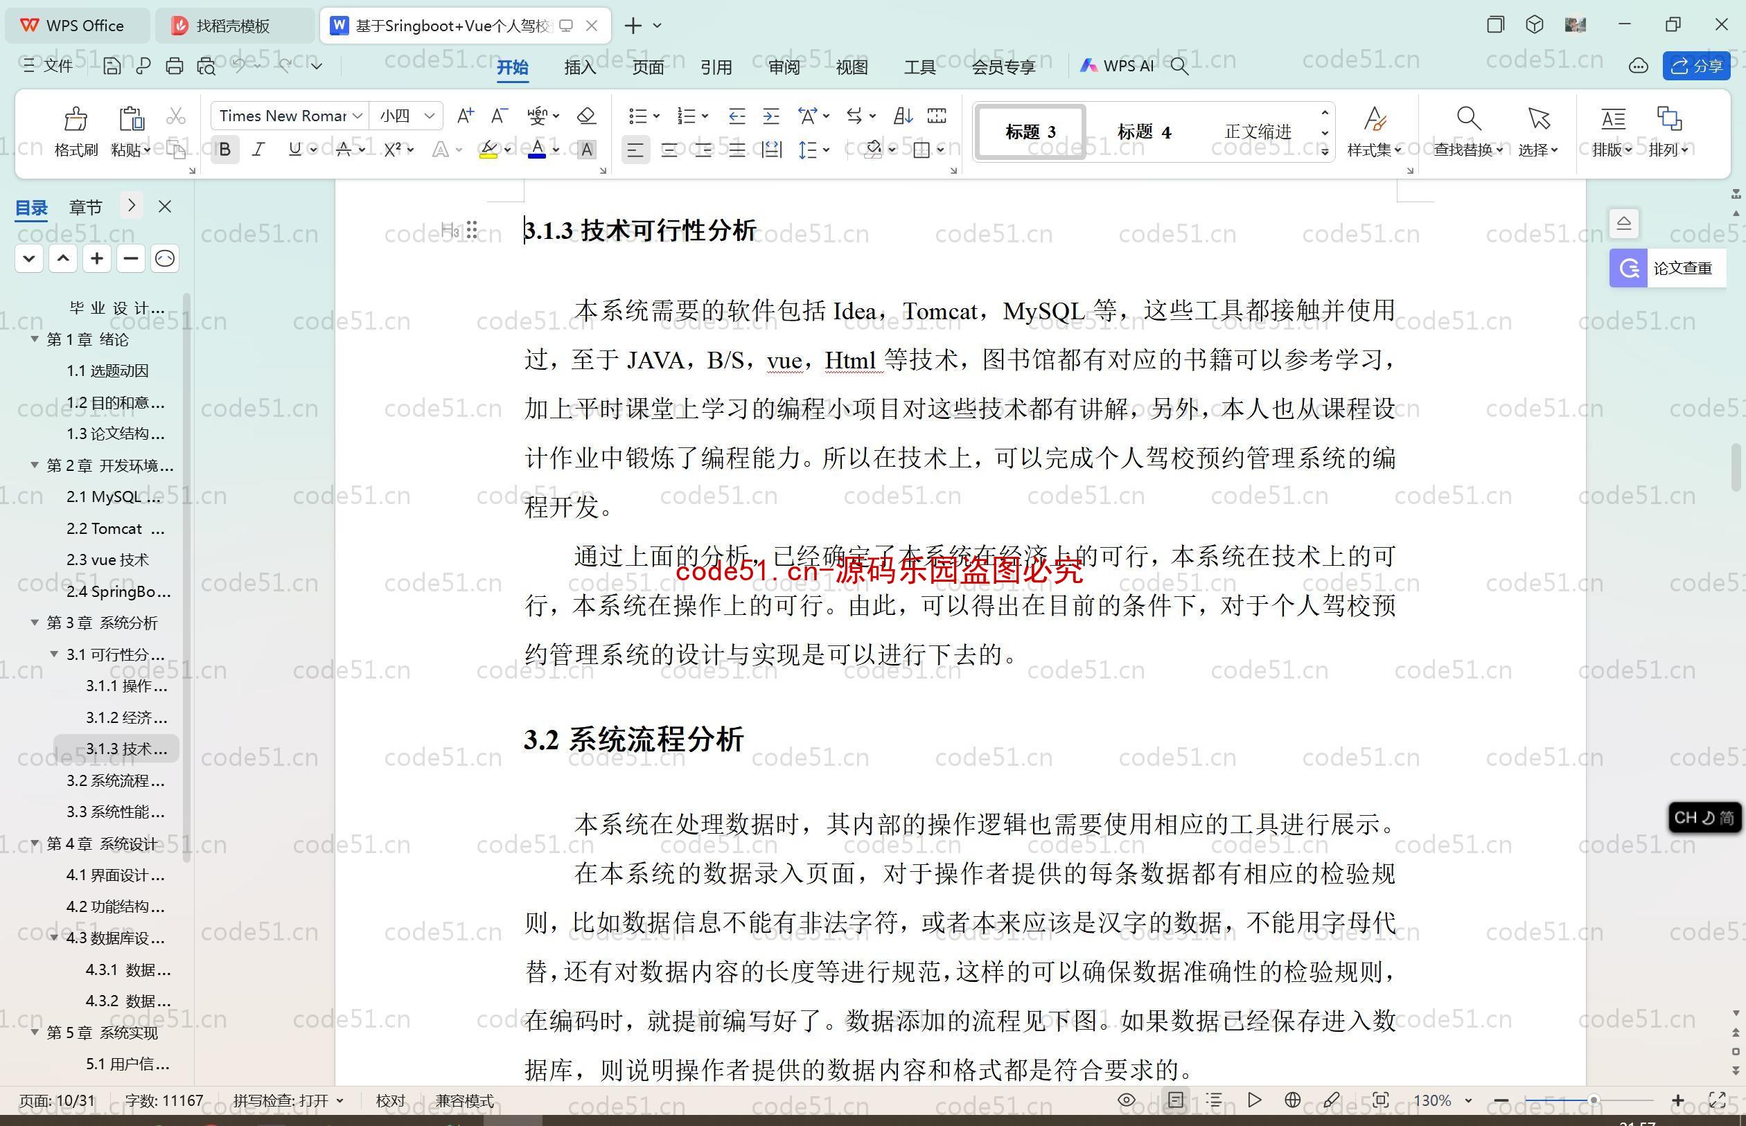Click the 标题3 style button
The height and width of the screenshot is (1126, 1746).
coord(1031,129)
